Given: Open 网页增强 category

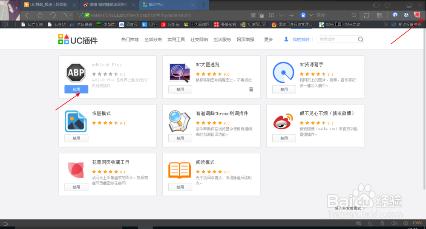Looking at the screenshot, I should pyautogui.click(x=245, y=40).
